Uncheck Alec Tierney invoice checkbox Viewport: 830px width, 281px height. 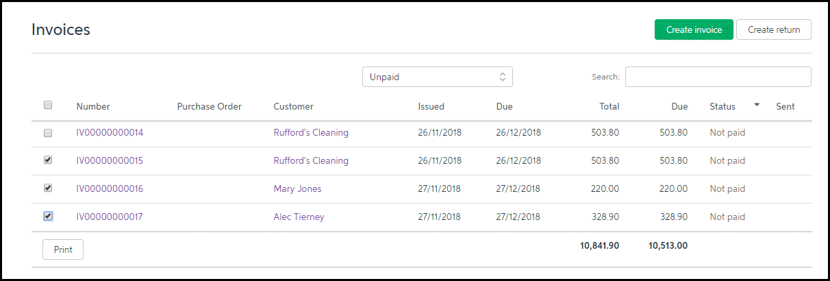(x=48, y=216)
